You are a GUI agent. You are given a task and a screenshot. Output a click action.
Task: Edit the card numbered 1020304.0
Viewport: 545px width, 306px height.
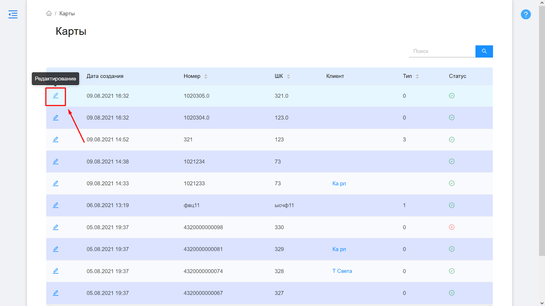[56, 118]
